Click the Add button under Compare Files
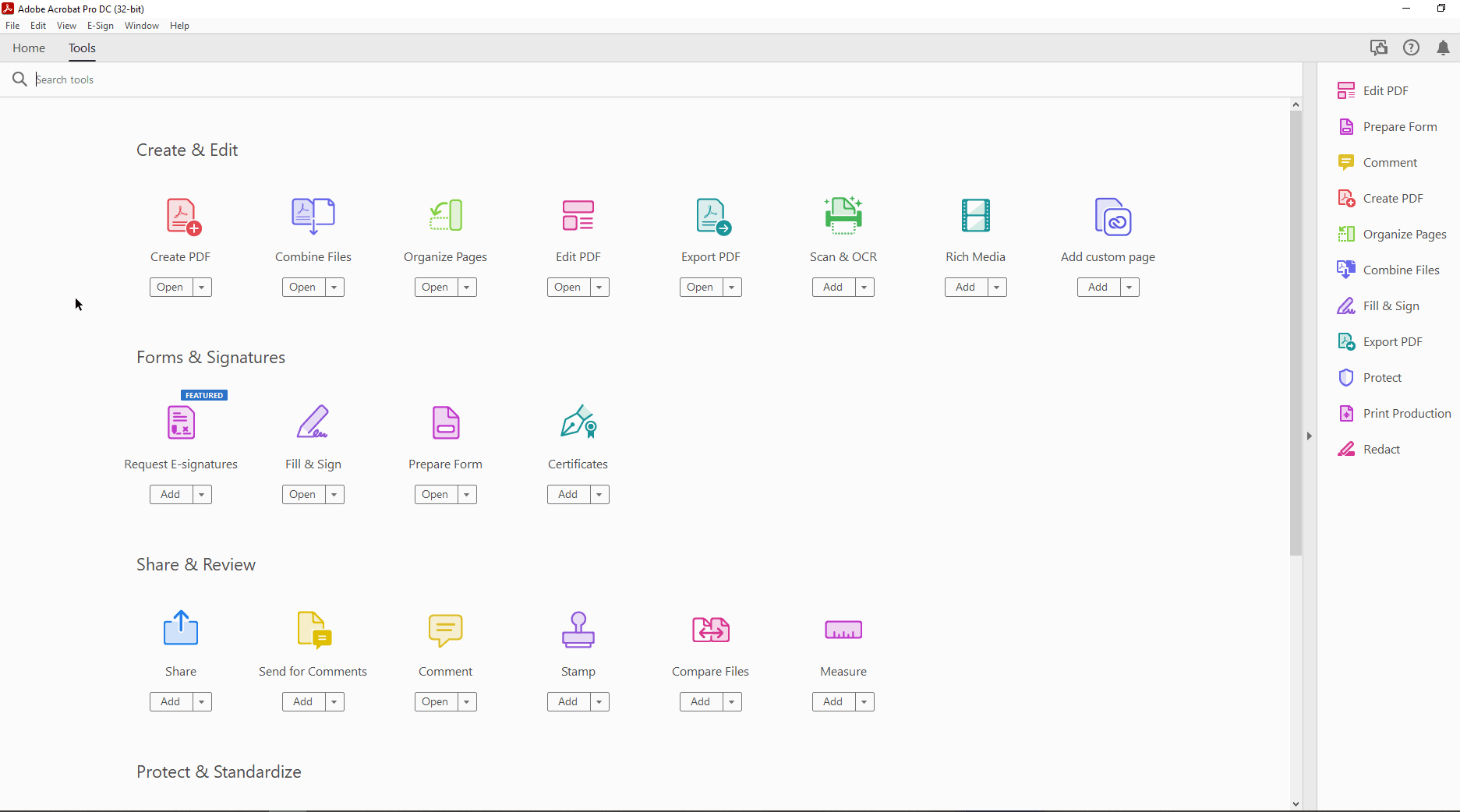 (x=699, y=701)
